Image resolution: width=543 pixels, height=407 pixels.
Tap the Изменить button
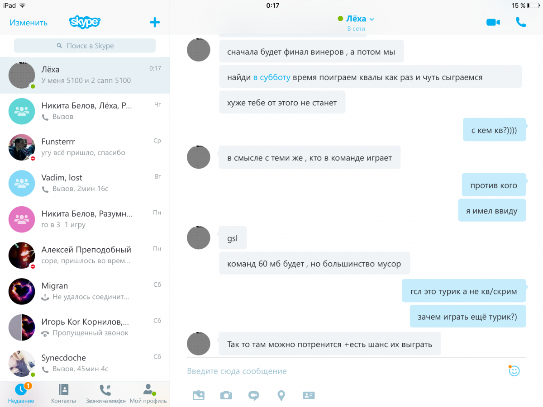coord(29,23)
